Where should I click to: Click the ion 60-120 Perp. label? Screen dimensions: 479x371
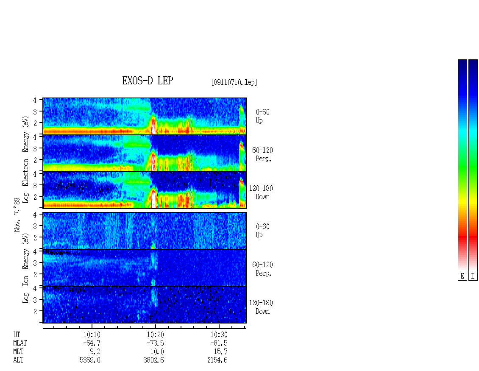point(262,269)
